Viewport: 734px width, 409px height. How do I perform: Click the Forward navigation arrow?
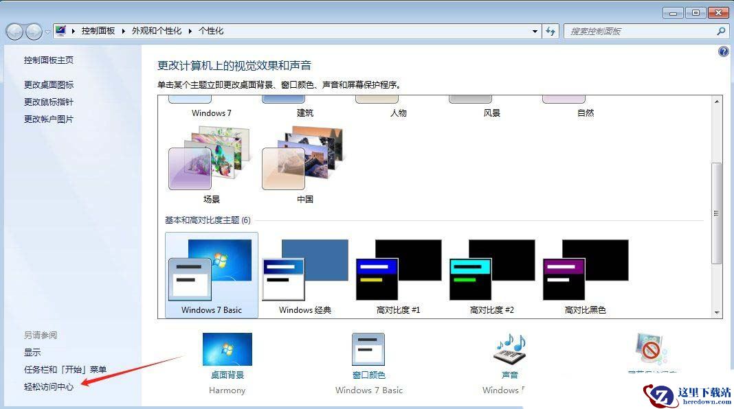pyautogui.click(x=34, y=32)
